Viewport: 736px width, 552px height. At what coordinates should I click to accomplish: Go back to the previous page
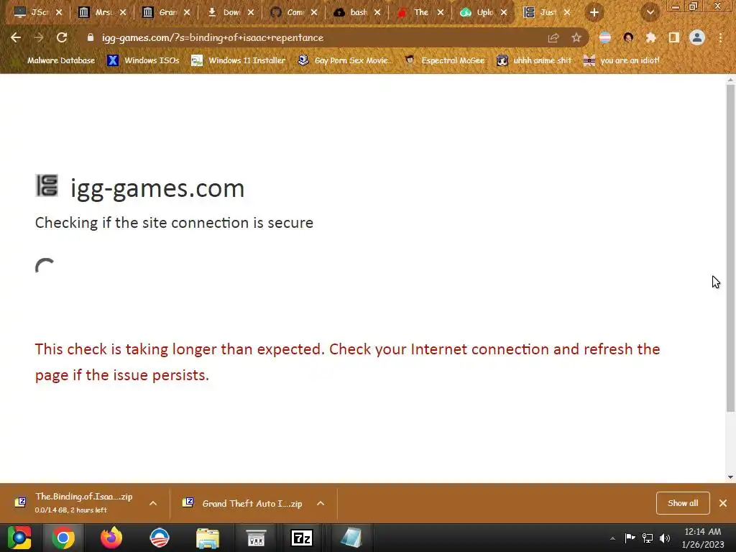16,37
